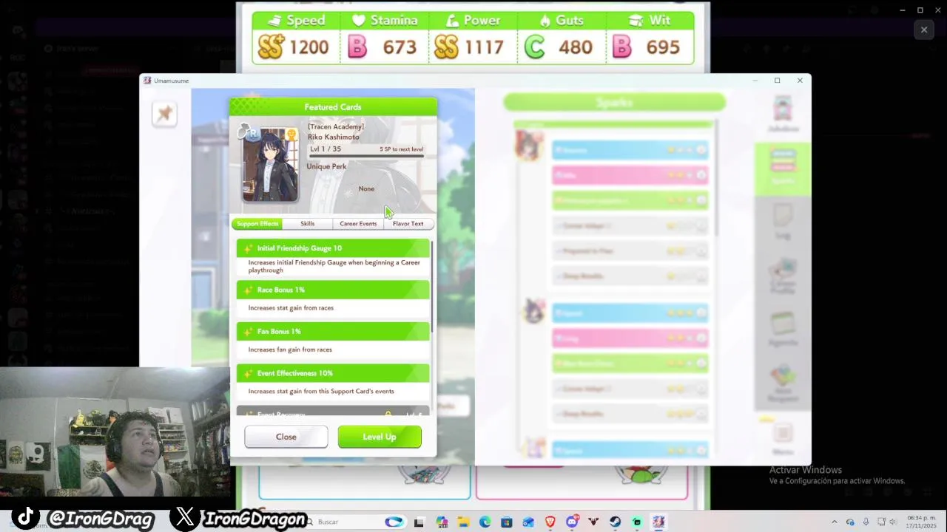Launch Microsoft Edge from the taskbar

click(485, 522)
